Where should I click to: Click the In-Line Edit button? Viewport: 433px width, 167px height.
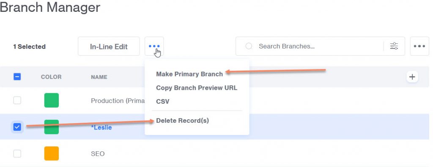coord(109,46)
